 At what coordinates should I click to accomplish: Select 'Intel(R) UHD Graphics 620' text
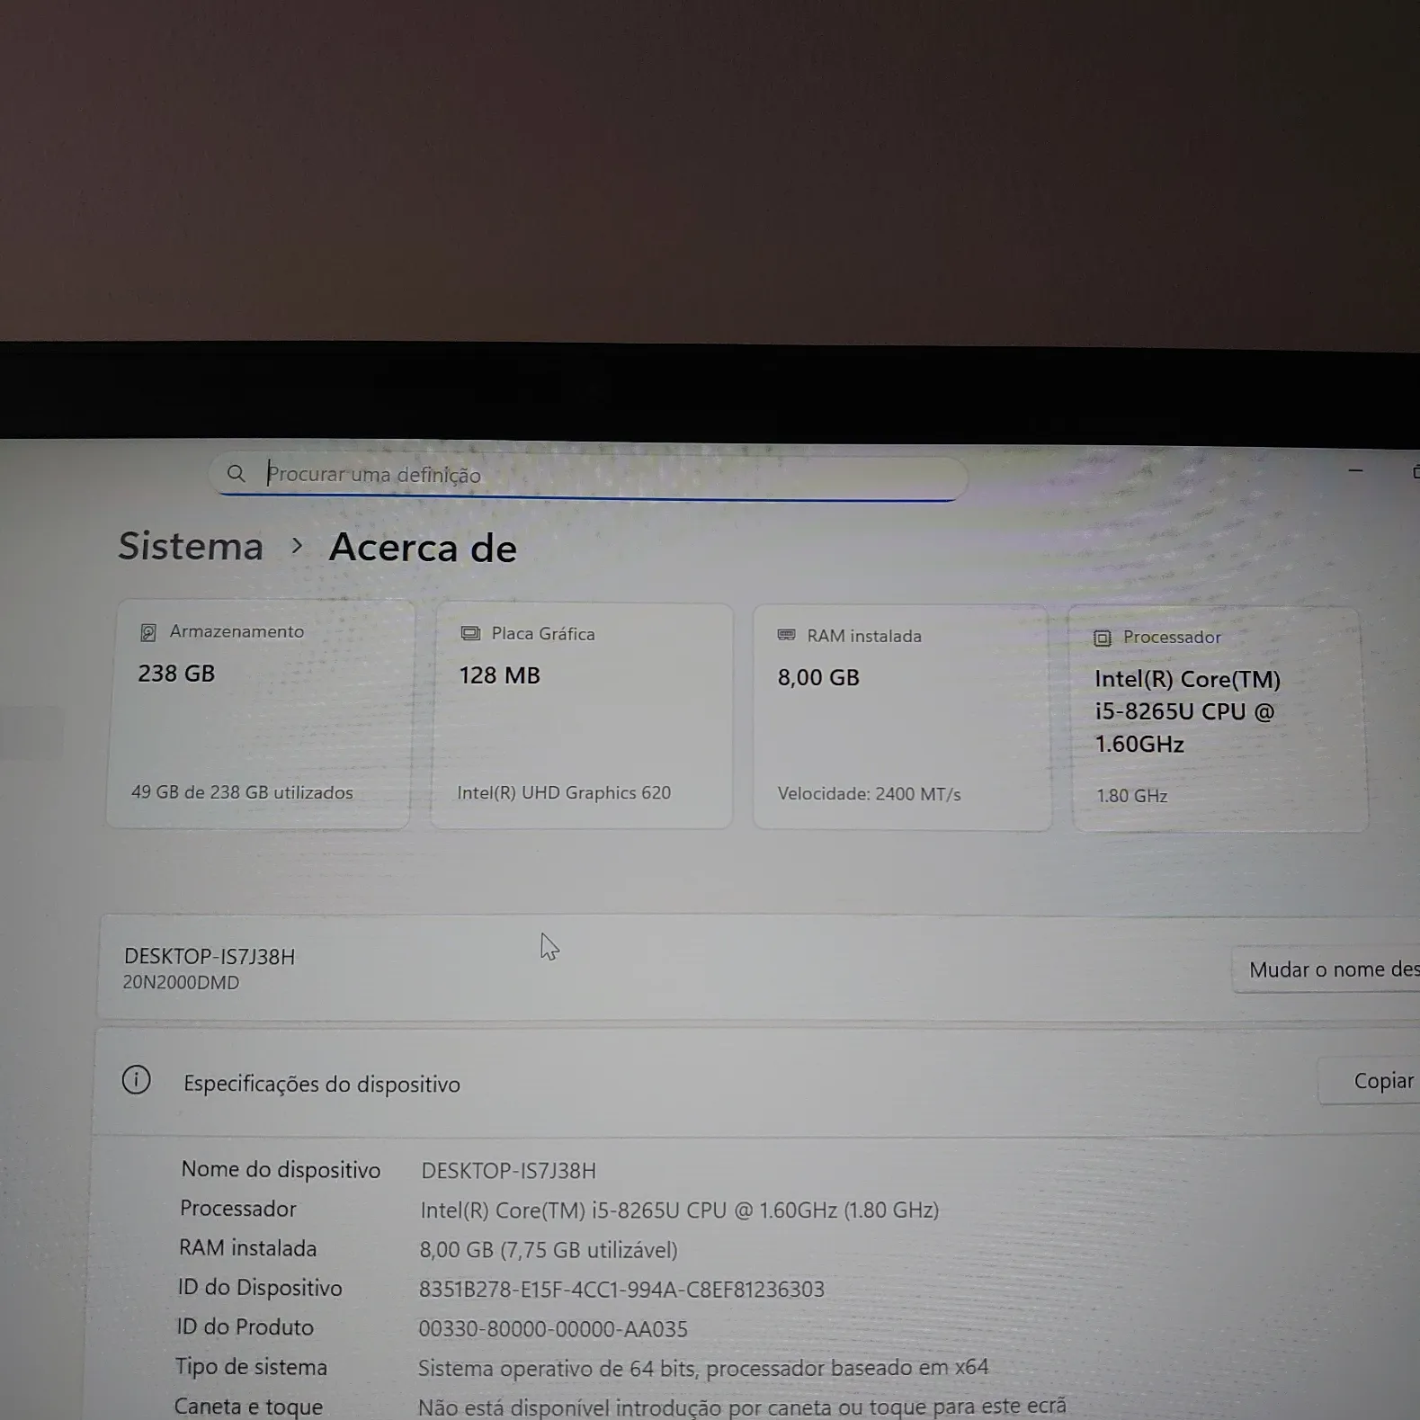564,792
